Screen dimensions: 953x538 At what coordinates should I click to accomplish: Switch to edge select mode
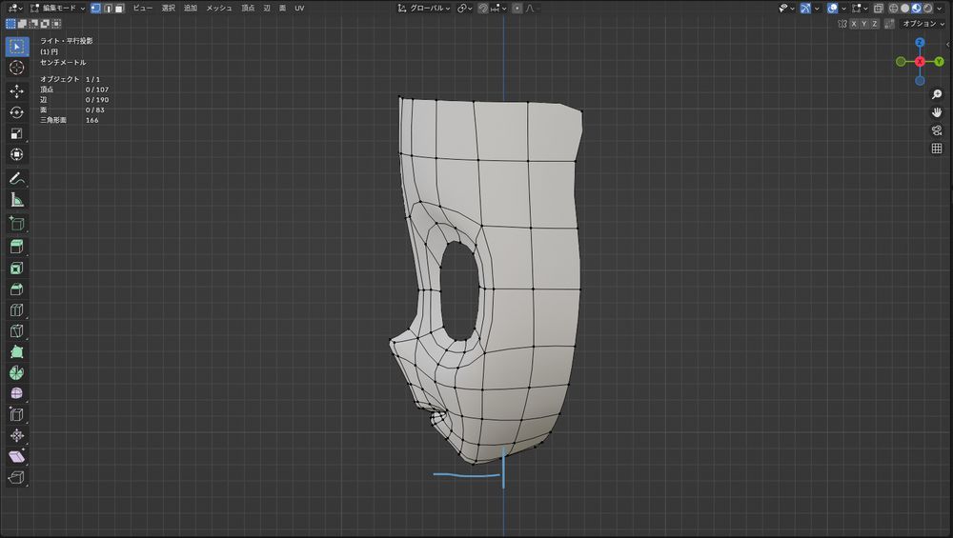(108, 8)
